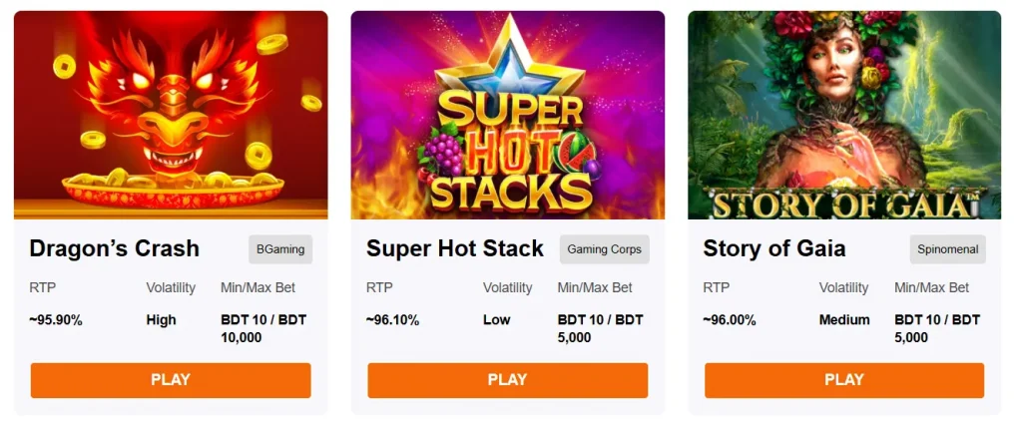Select the Medium volatility value
Viewport: 1022px width, 422px height.
click(844, 320)
